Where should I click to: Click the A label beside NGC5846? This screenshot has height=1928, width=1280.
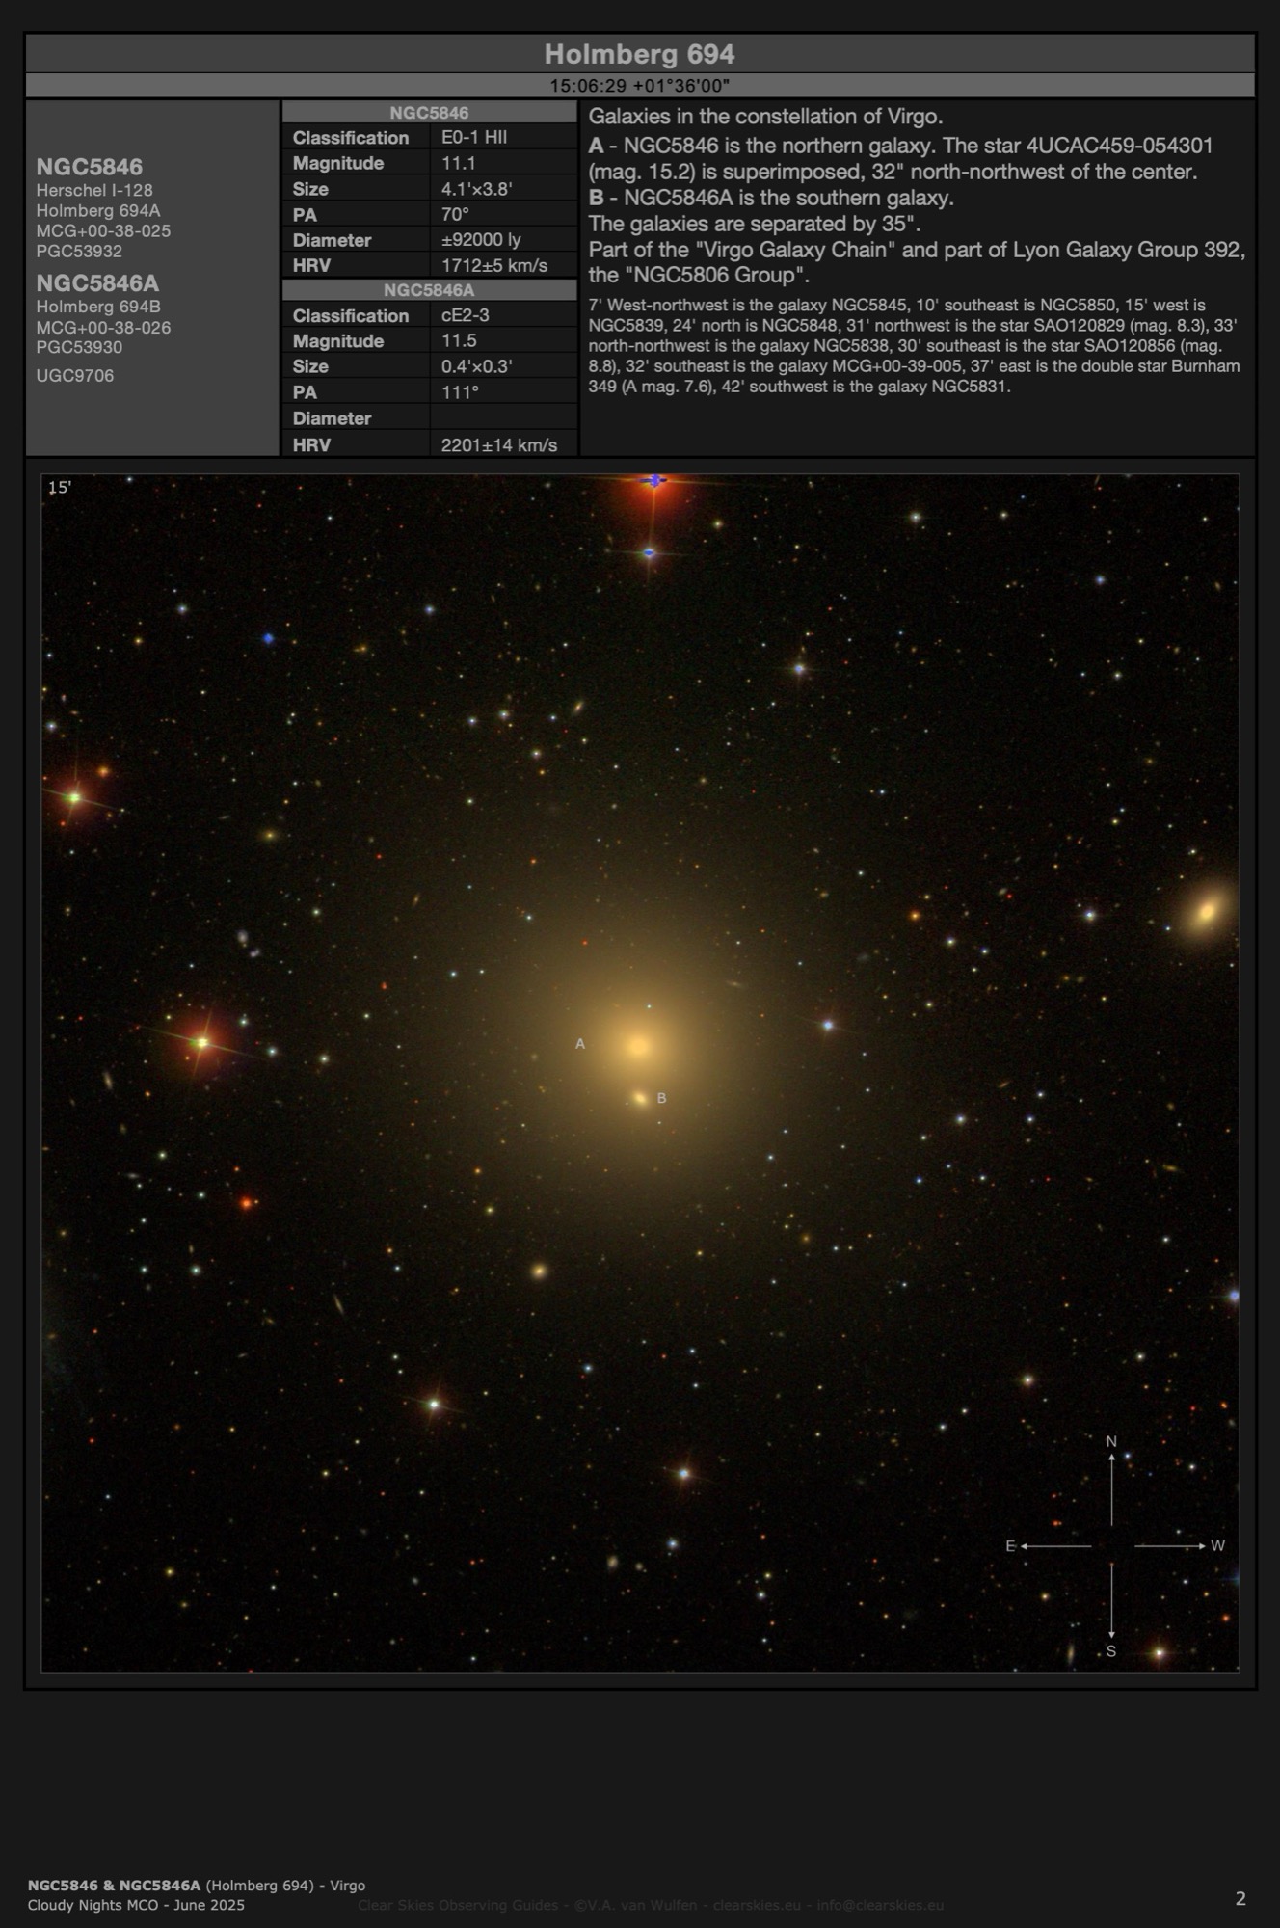coord(580,1044)
